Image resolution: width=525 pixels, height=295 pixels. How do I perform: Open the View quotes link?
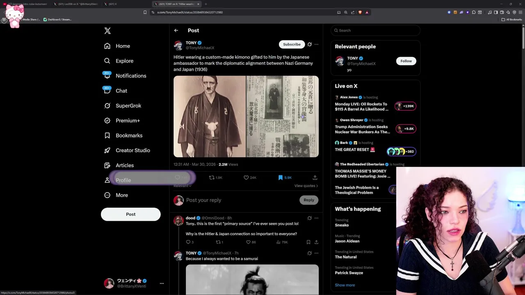(306, 186)
